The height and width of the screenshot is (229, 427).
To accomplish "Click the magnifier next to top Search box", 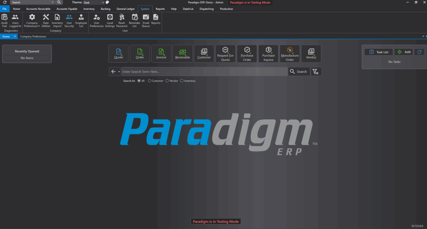I will coord(59,2).
